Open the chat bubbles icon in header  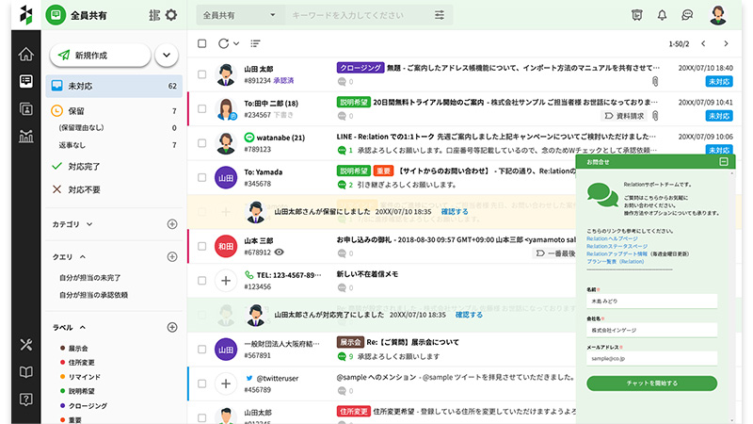[688, 15]
